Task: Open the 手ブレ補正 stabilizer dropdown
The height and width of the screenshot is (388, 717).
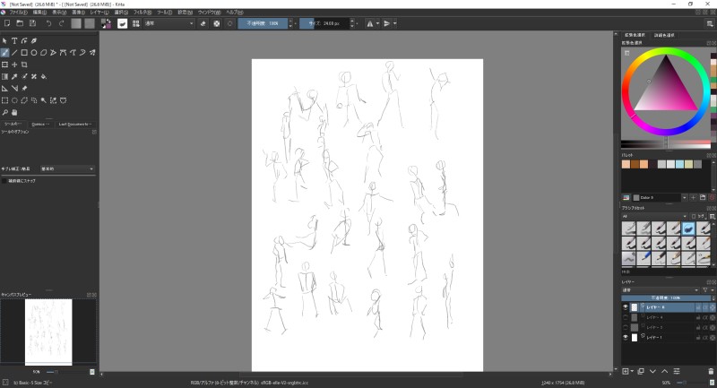Action: 67,168
